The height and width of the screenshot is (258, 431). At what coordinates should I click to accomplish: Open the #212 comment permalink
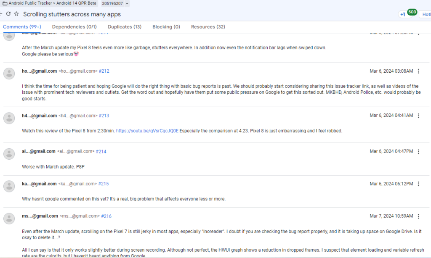pyautogui.click(x=104, y=71)
